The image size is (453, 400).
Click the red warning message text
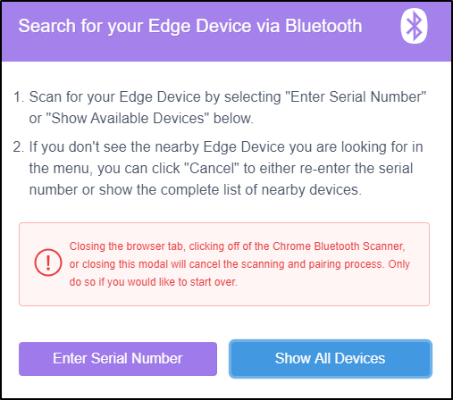pos(239,264)
